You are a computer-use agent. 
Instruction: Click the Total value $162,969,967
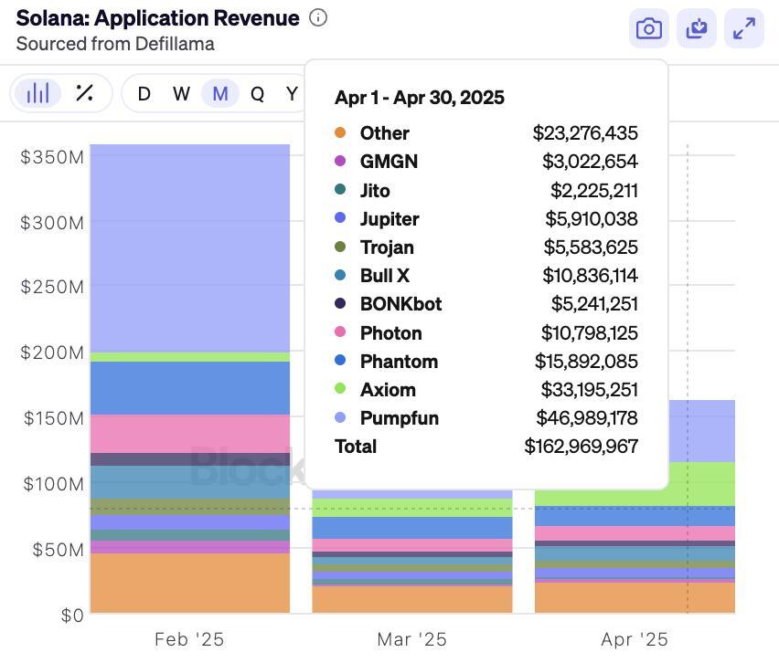pos(582,447)
